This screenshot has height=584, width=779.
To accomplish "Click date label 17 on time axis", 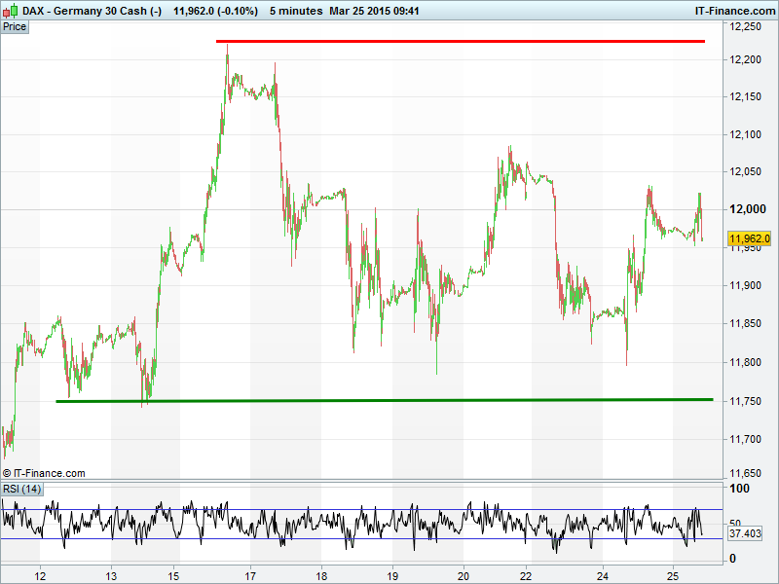I will (x=250, y=574).
